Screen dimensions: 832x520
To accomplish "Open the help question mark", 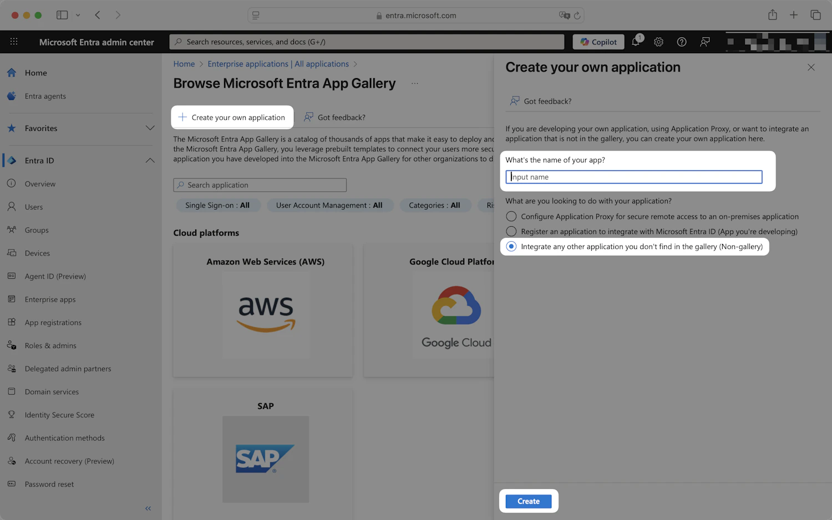I will (682, 42).
